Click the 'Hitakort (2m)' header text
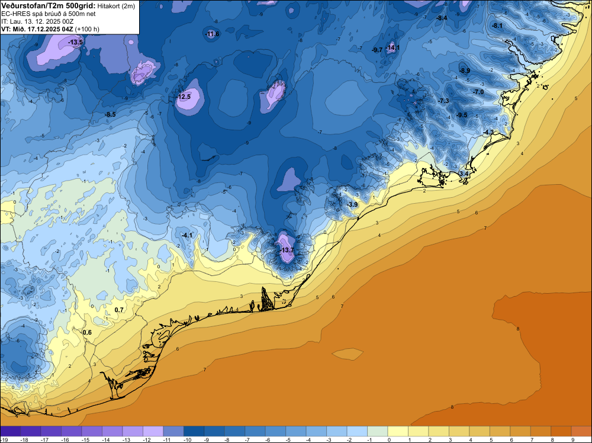Image resolution: width=592 pixels, height=443 pixels. click(x=116, y=5)
